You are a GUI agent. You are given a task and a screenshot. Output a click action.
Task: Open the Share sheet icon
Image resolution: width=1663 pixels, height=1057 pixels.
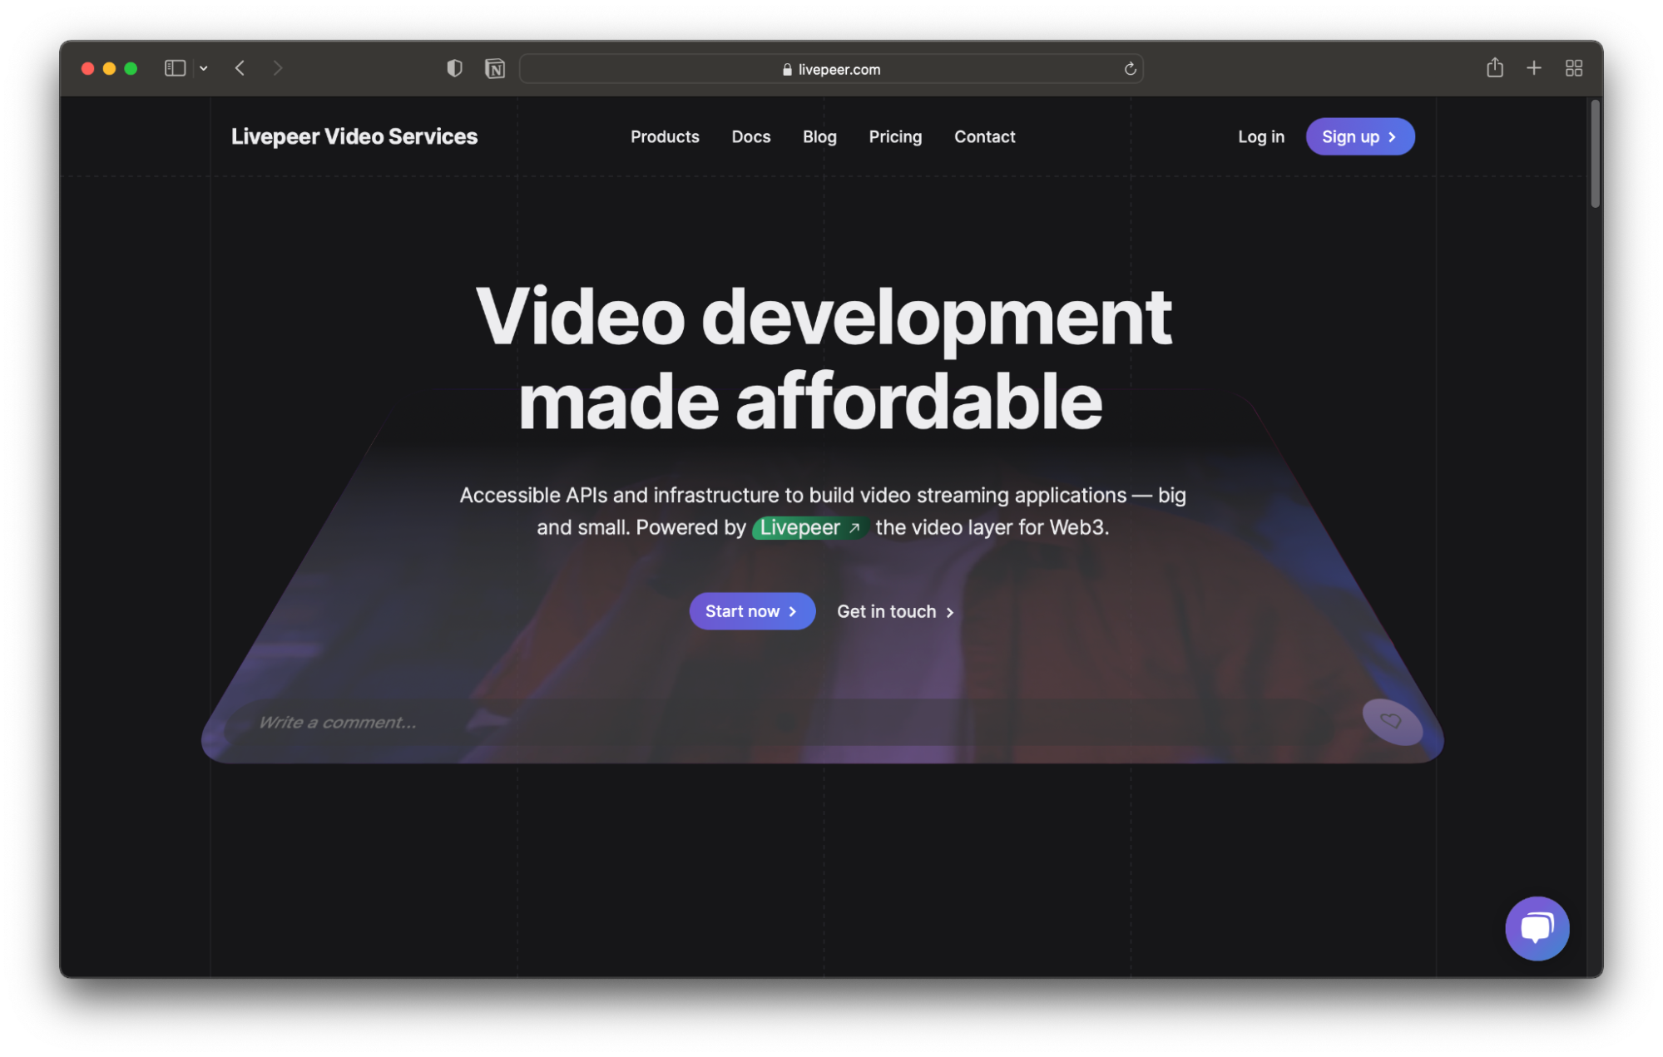point(1494,68)
